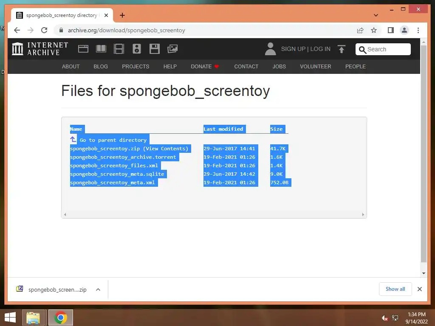Click the address bar URL
Screen dimensions: 435x326
pyautogui.click(x=127, y=30)
